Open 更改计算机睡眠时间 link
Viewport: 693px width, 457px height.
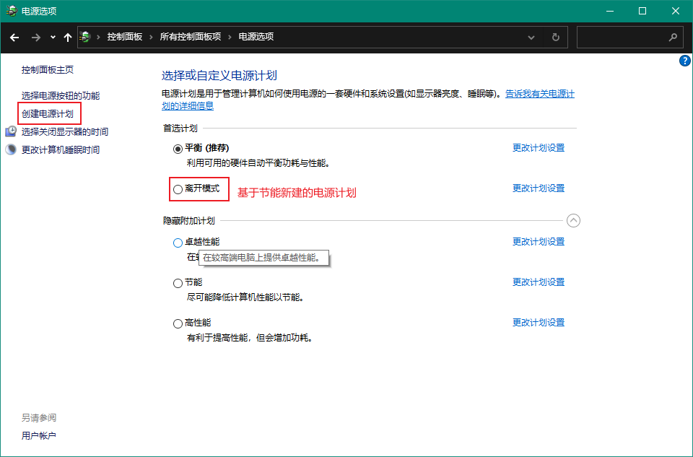coord(61,150)
